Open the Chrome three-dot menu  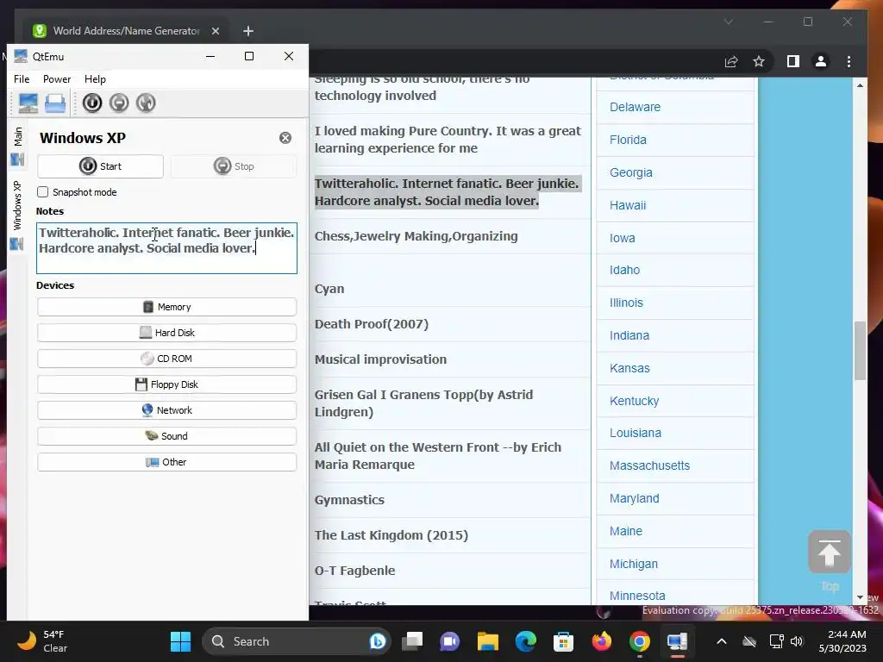point(849,61)
